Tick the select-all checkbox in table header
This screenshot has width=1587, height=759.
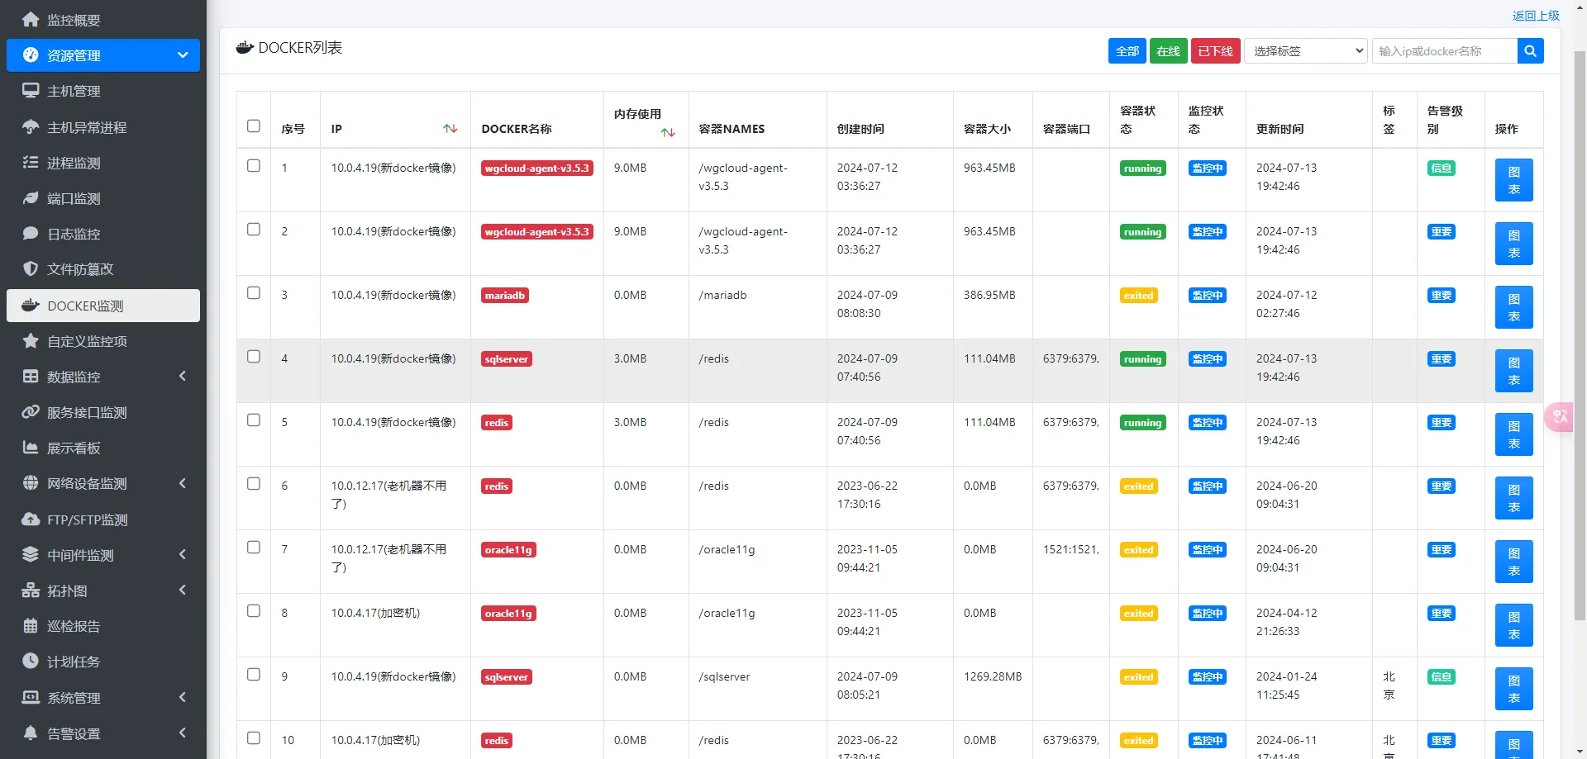point(254,126)
